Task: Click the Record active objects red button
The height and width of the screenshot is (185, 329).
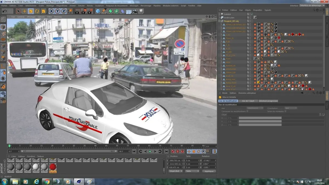Action: (173, 152)
